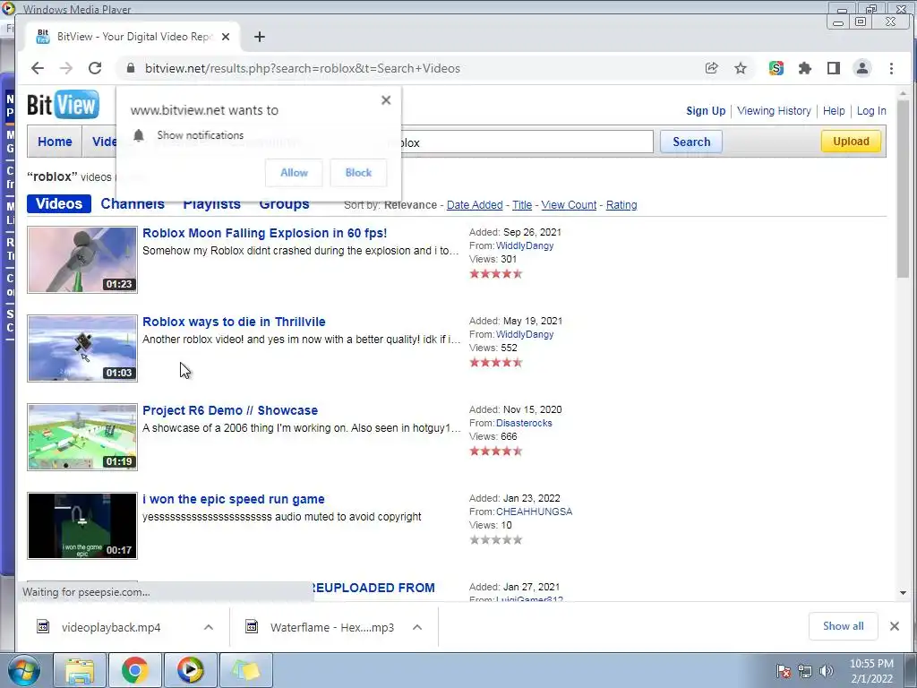Open the Sign Up link
The height and width of the screenshot is (688, 917).
706,111
